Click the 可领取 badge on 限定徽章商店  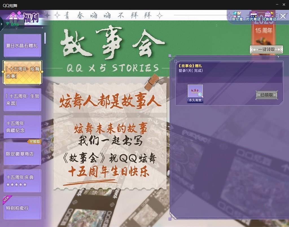click(x=34, y=142)
